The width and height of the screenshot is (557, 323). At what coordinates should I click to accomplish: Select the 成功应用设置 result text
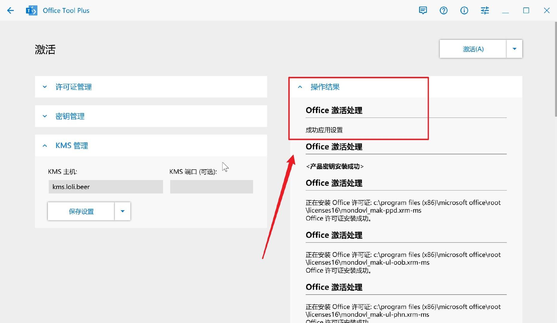click(324, 130)
